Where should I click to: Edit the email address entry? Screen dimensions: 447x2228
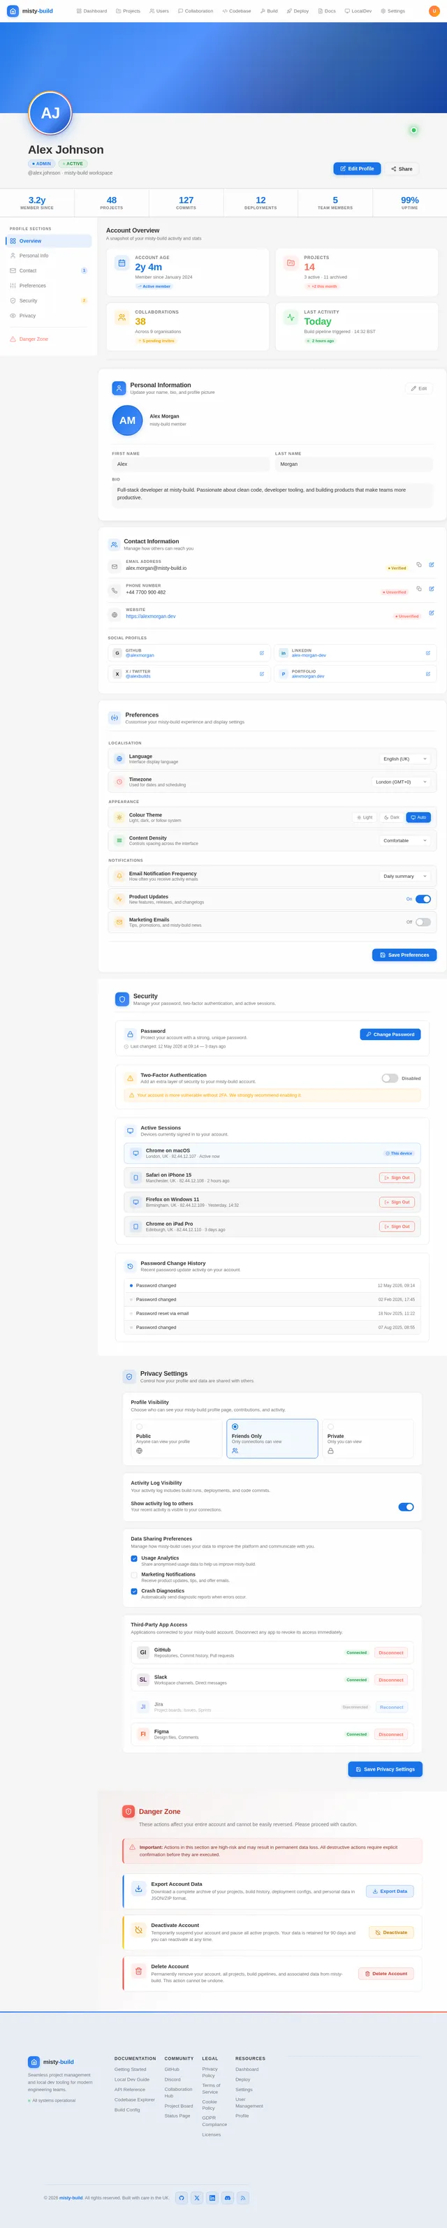pyautogui.click(x=432, y=565)
